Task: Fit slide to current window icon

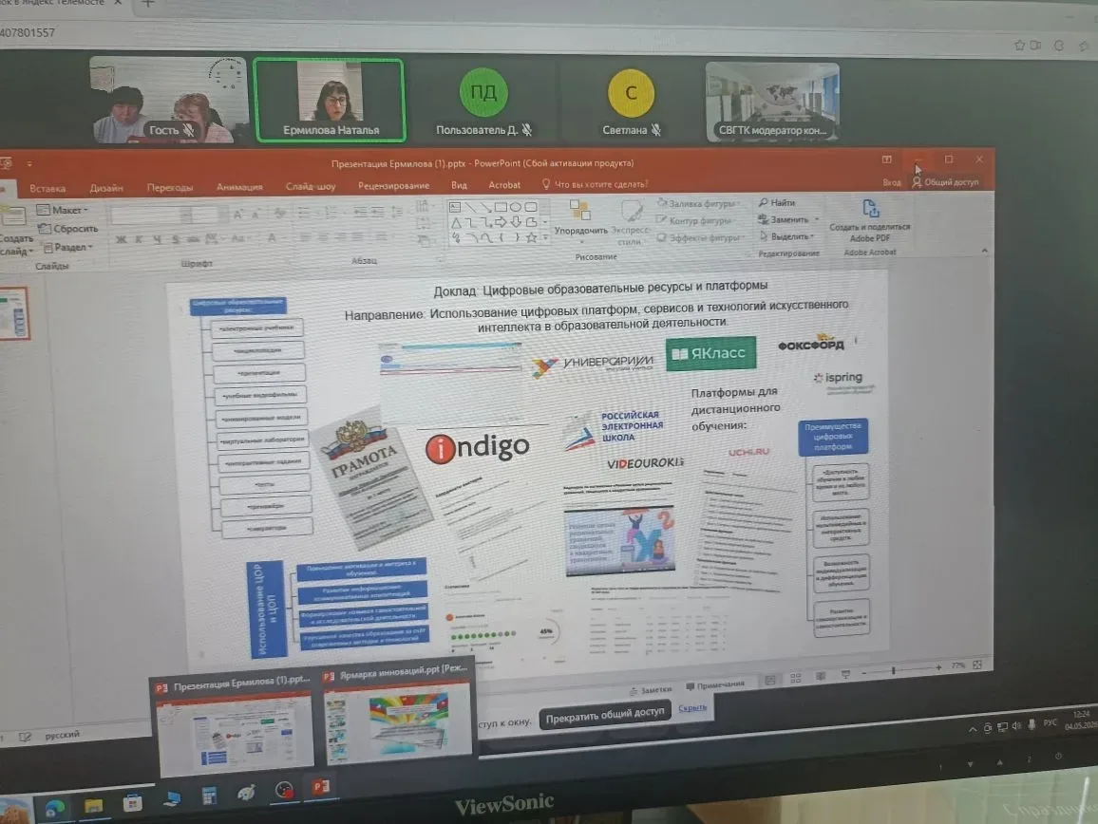Action: coord(976,665)
